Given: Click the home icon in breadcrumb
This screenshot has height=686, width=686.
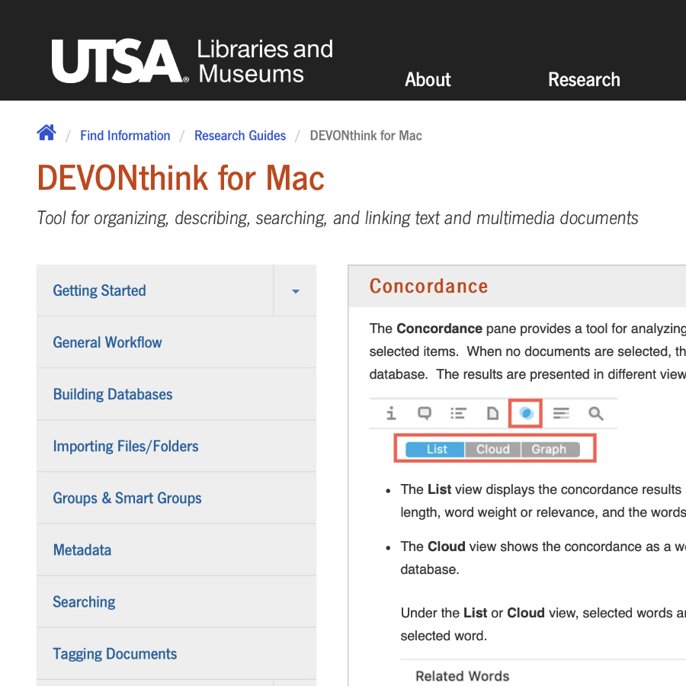Looking at the screenshot, I should 46,133.
